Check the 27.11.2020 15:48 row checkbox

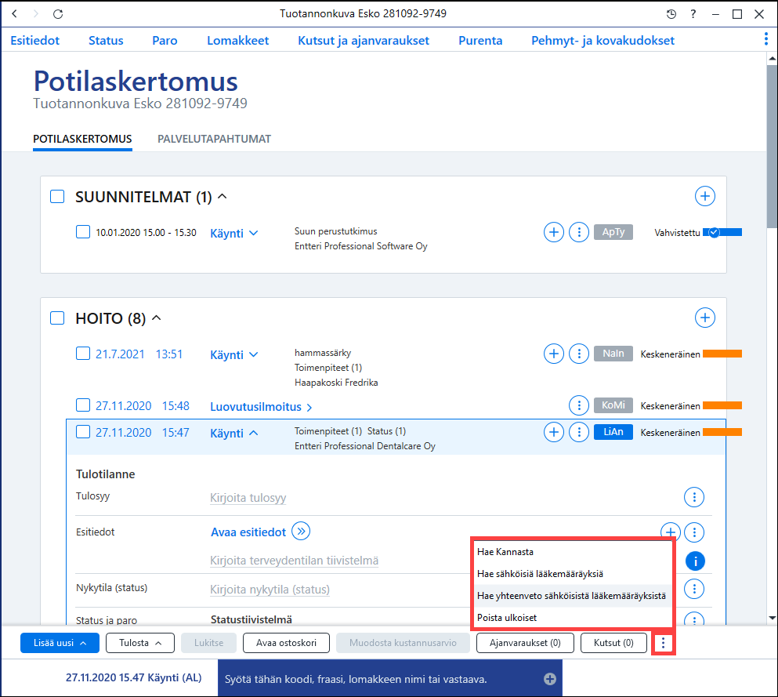click(x=83, y=405)
